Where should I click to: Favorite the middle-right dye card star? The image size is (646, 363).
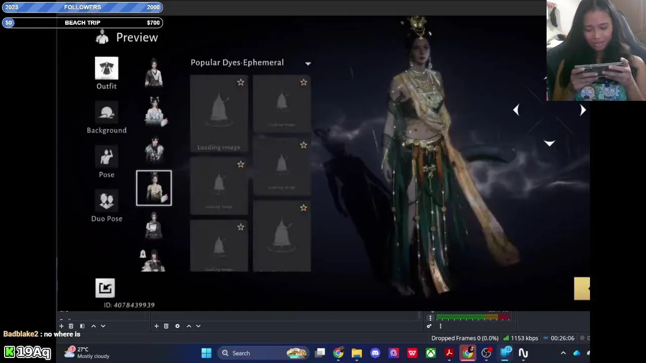point(303,145)
